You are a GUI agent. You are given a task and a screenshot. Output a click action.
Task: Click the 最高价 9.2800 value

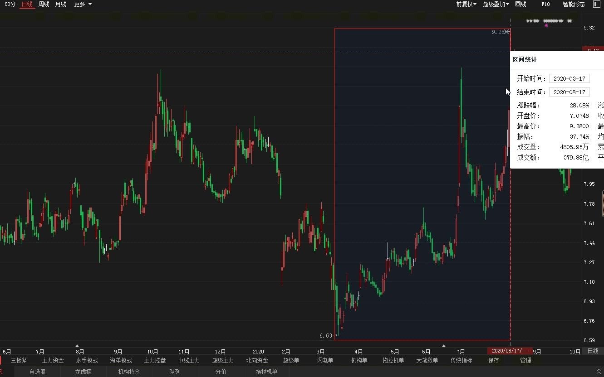(x=579, y=126)
